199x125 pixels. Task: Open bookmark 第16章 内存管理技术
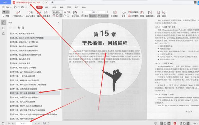pos(24,97)
